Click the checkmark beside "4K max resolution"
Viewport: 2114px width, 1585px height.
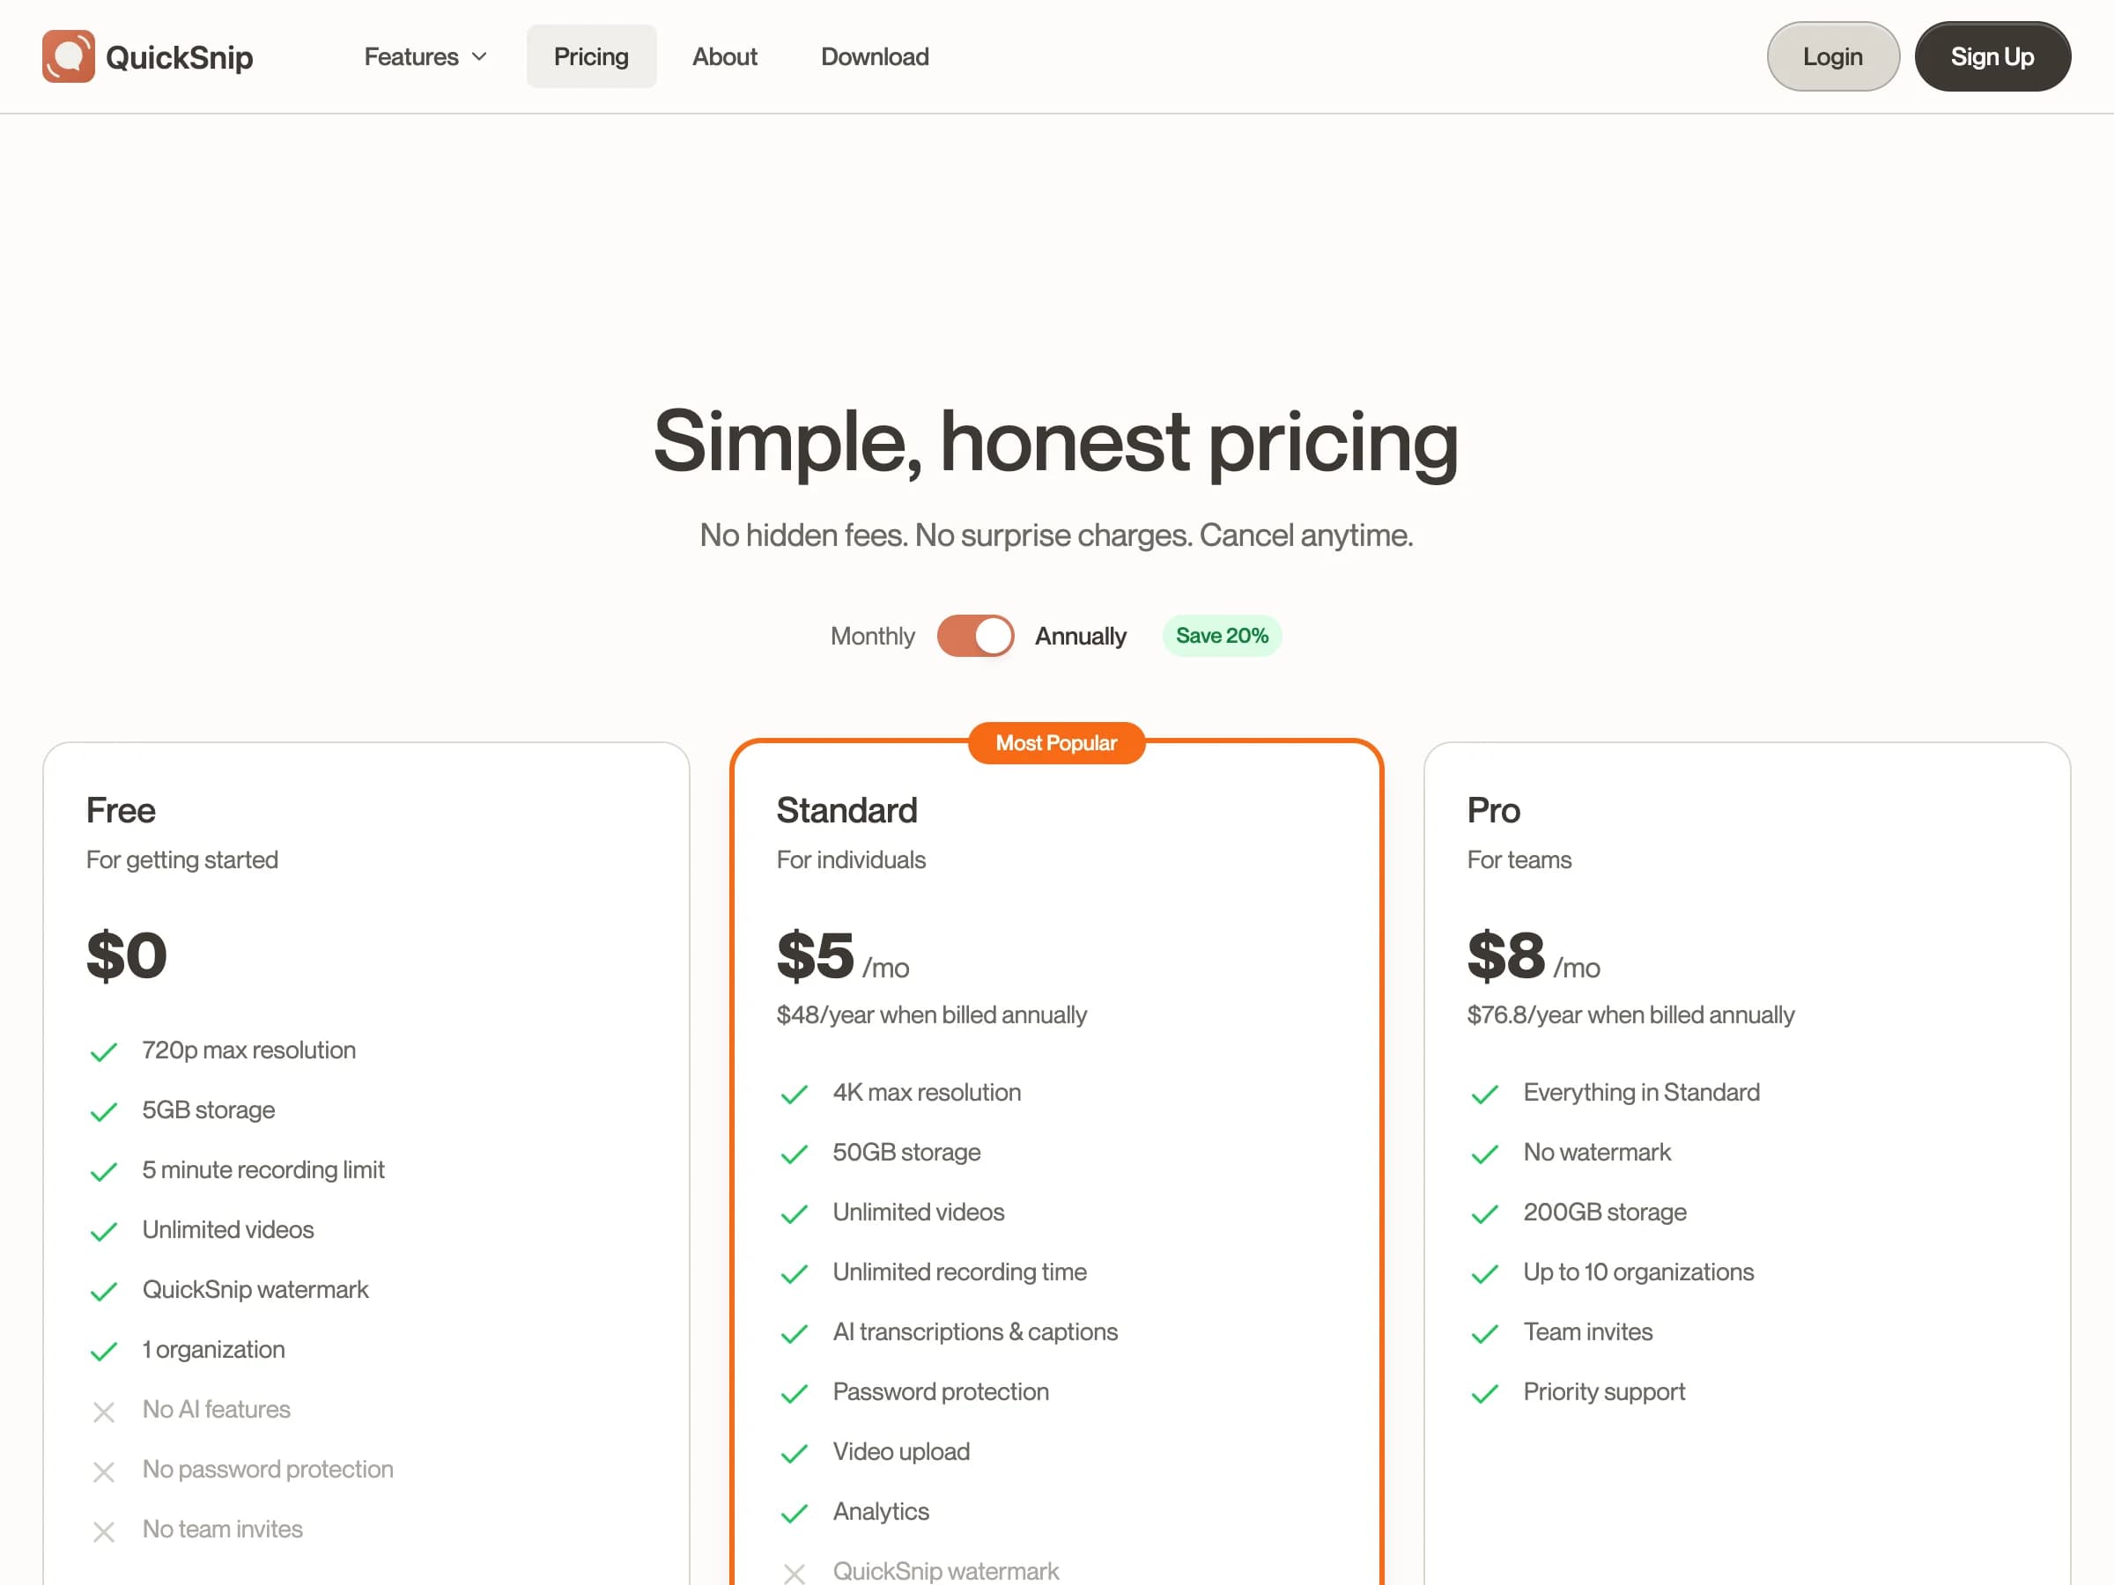click(795, 1095)
